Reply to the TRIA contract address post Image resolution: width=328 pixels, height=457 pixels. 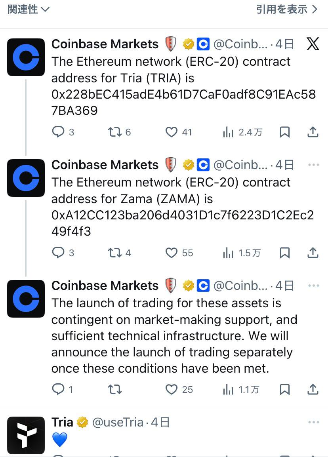click(x=58, y=132)
